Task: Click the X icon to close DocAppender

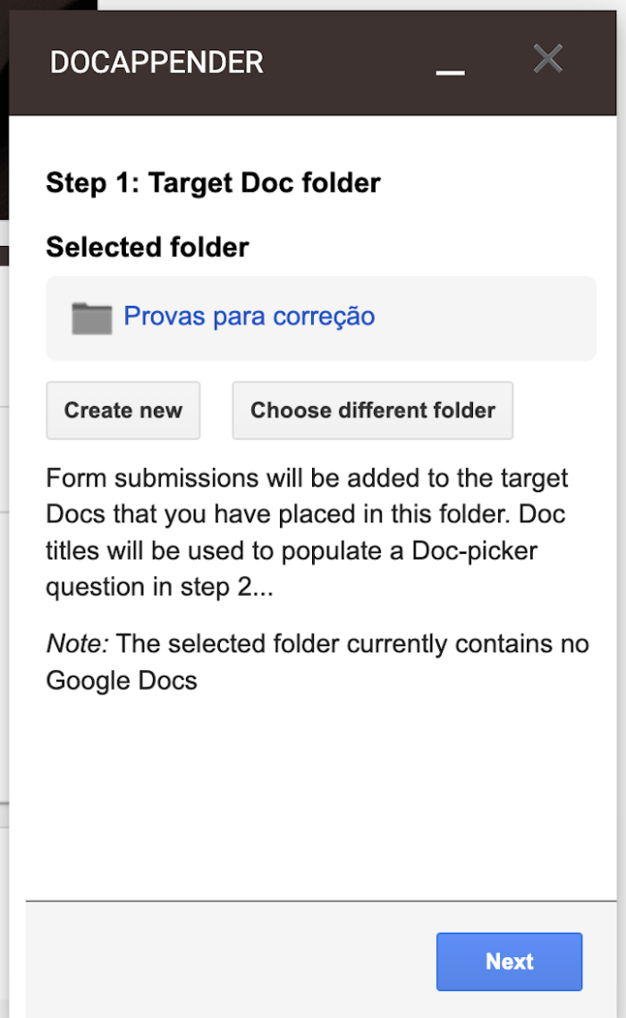Action: [x=547, y=58]
